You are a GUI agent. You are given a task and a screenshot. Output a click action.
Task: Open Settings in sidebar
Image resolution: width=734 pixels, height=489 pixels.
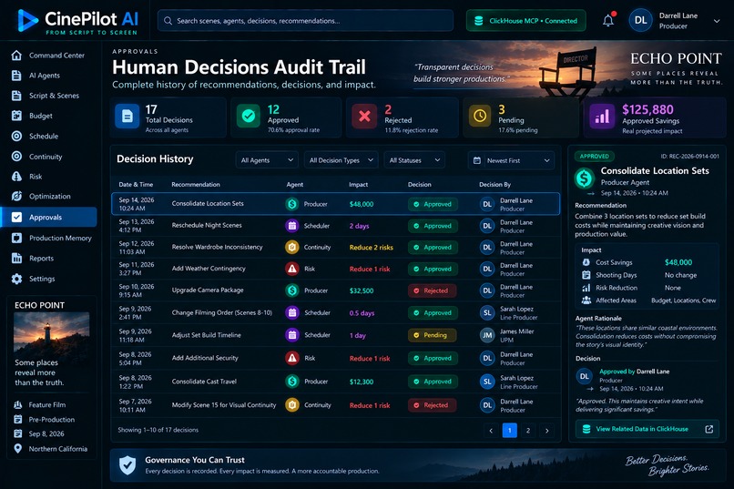click(x=49, y=279)
